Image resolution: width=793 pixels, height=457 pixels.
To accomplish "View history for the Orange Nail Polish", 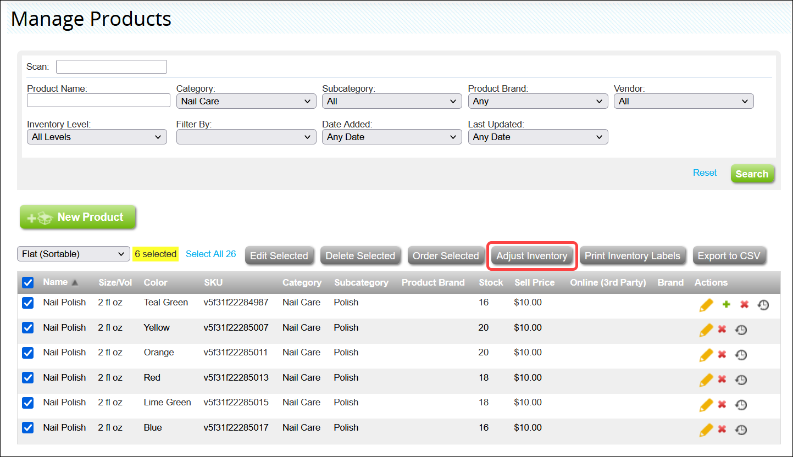I will 741,354.
